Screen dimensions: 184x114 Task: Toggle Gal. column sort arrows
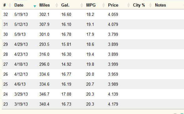pyautogui.click(x=82, y=5)
